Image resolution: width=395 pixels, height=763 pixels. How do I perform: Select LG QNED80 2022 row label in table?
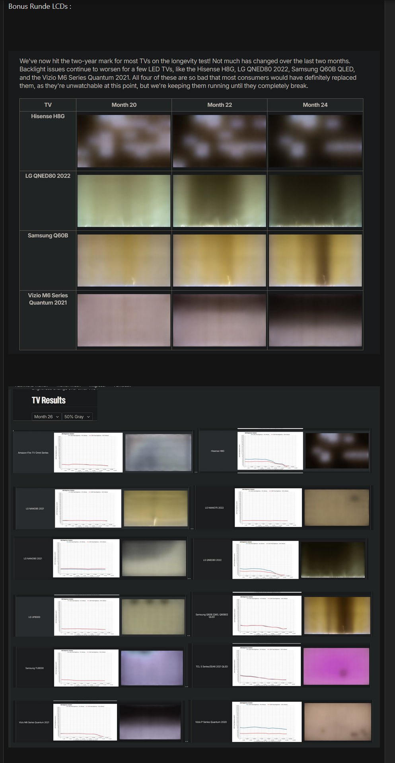click(48, 176)
